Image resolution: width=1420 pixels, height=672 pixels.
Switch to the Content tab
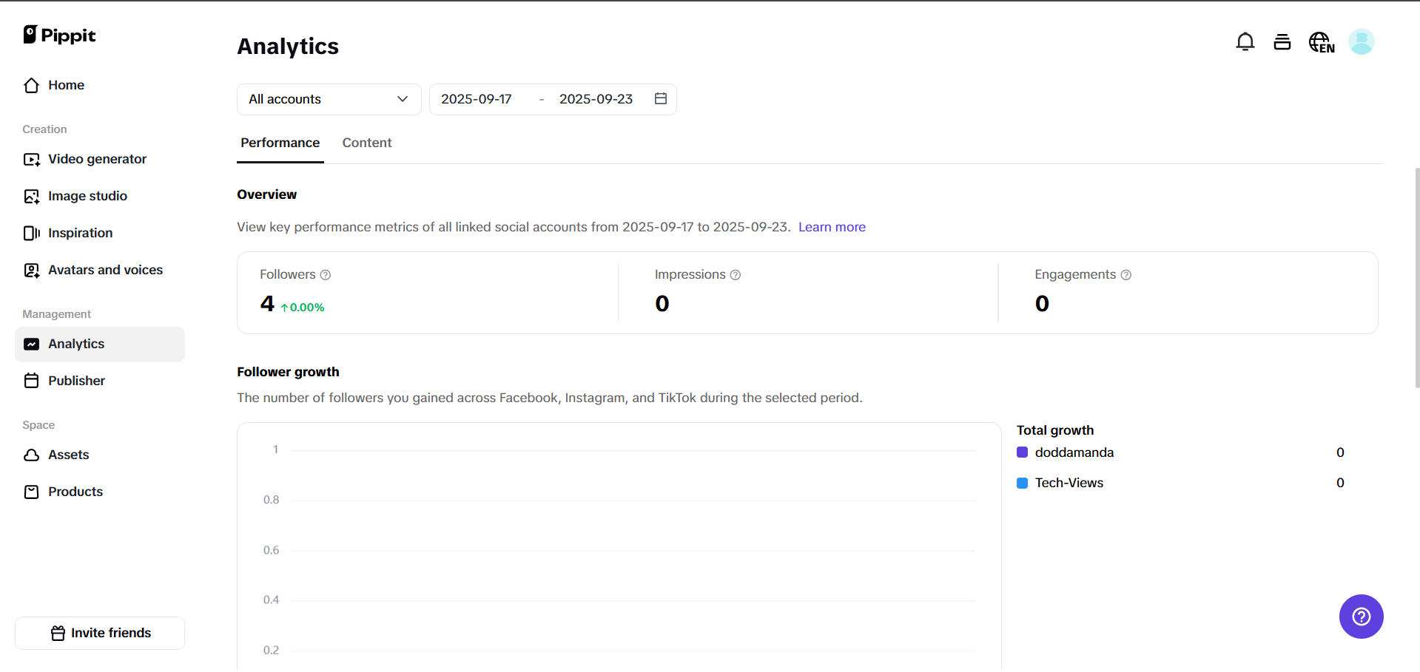pyautogui.click(x=367, y=143)
